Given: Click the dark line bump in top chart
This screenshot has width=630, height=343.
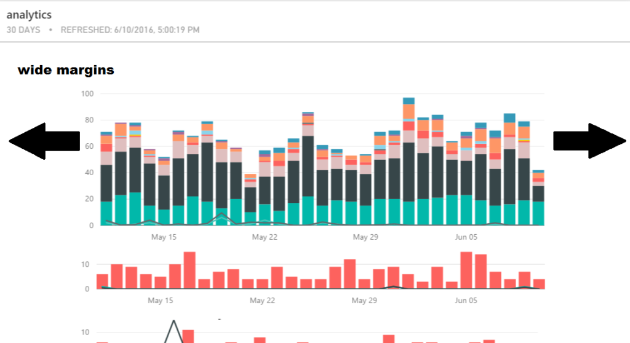Looking at the screenshot, I should coord(221,215).
